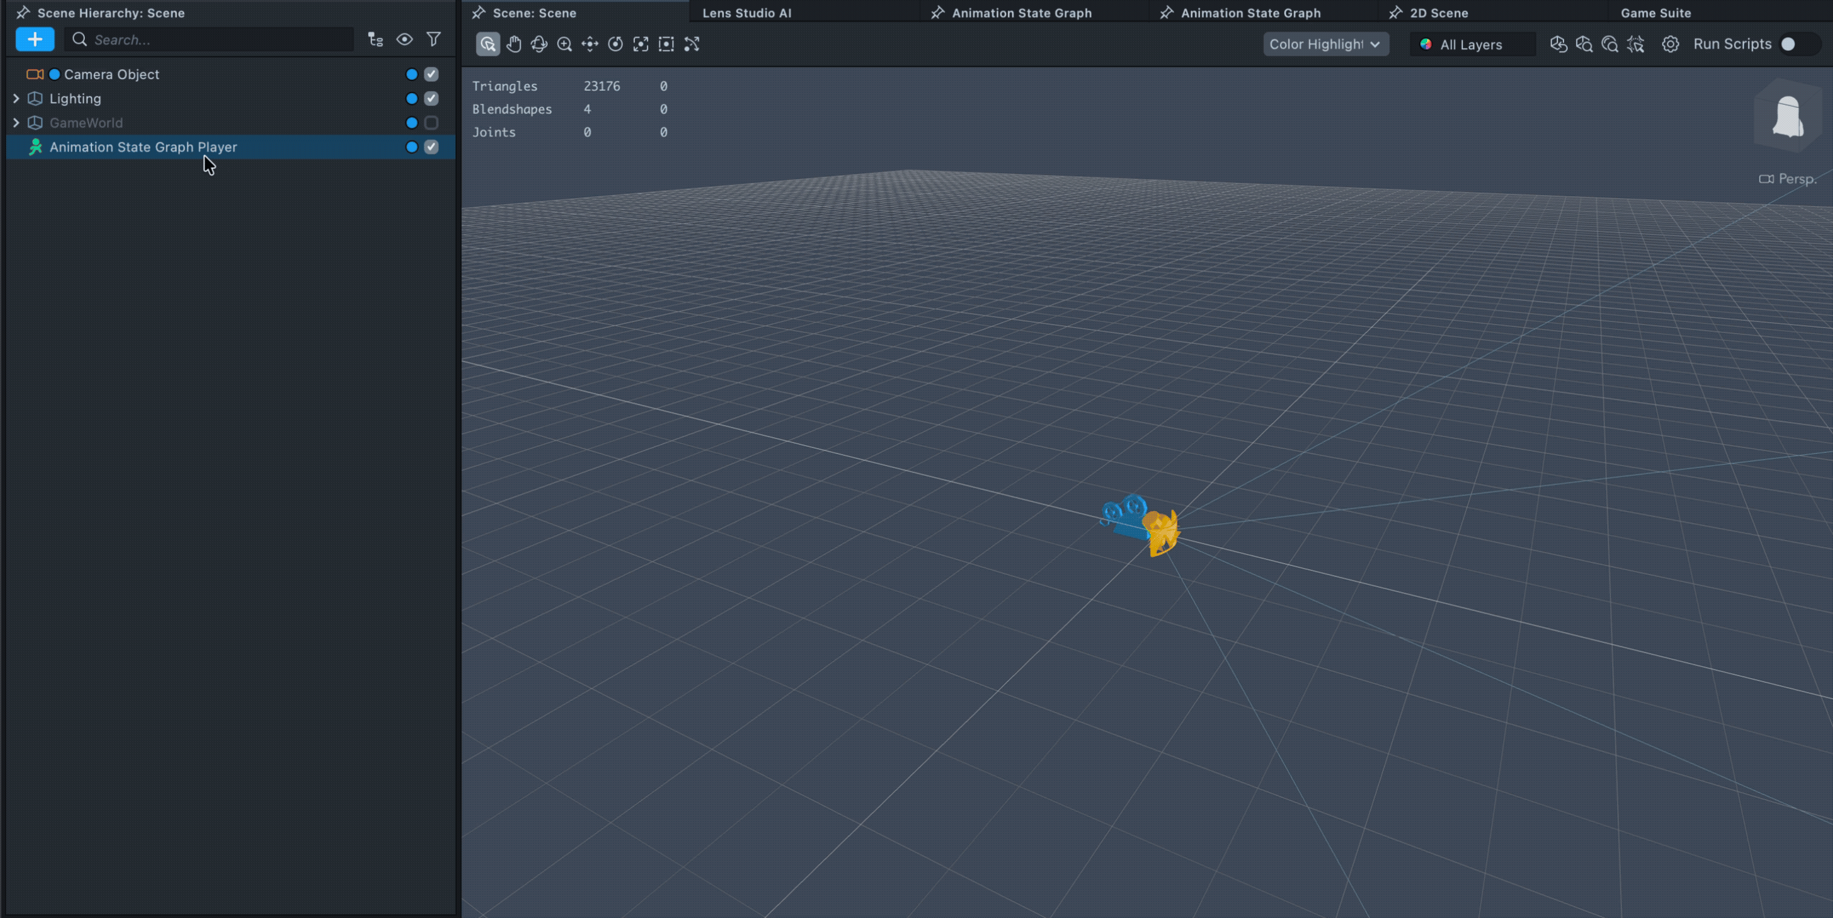1833x918 pixels.
Task: Select the Pan hand tool
Action: [x=514, y=44]
